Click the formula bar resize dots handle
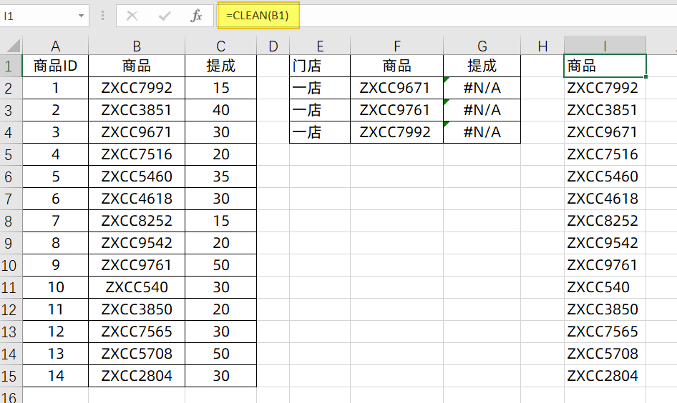The image size is (677, 403). [x=102, y=16]
